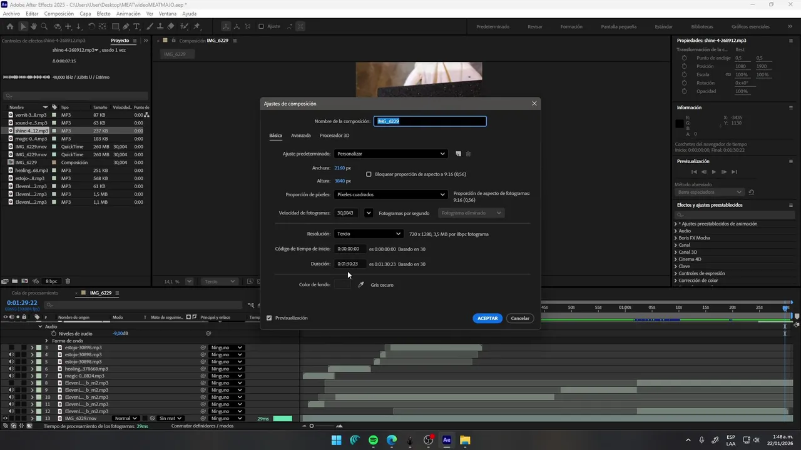Viewport: 801px width, 450px height.
Task: Expand the Boris FX Mocha effects category
Action: pyautogui.click(x=676, y=238)
